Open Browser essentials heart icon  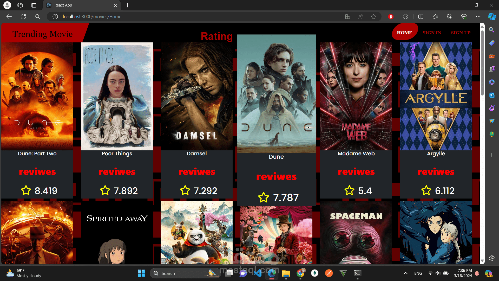click(464, 17)
